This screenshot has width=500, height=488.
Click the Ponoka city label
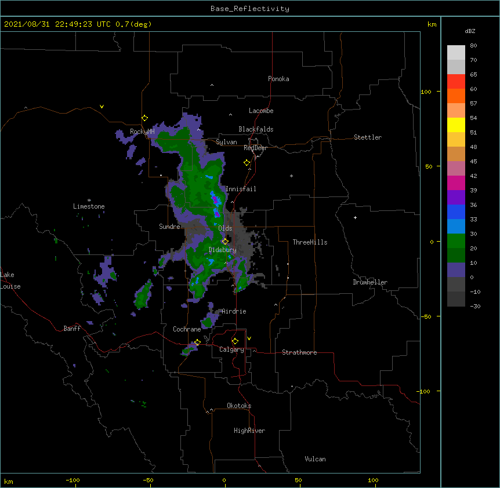[278, 79]
